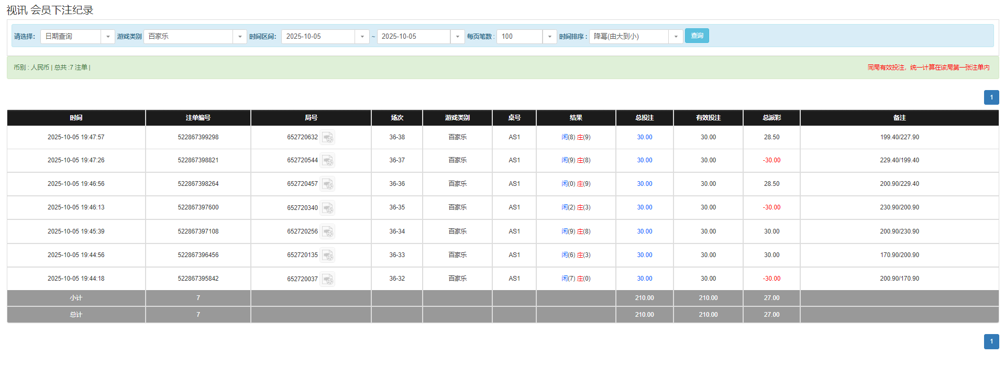Image resolution: width=1005 pixels, height=377 pixels.
Task: Open detail icon for round 652720544
Action: [x=327, y=161]
